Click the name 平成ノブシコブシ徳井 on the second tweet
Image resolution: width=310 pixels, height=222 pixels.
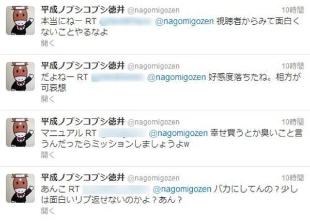(83, 66)
